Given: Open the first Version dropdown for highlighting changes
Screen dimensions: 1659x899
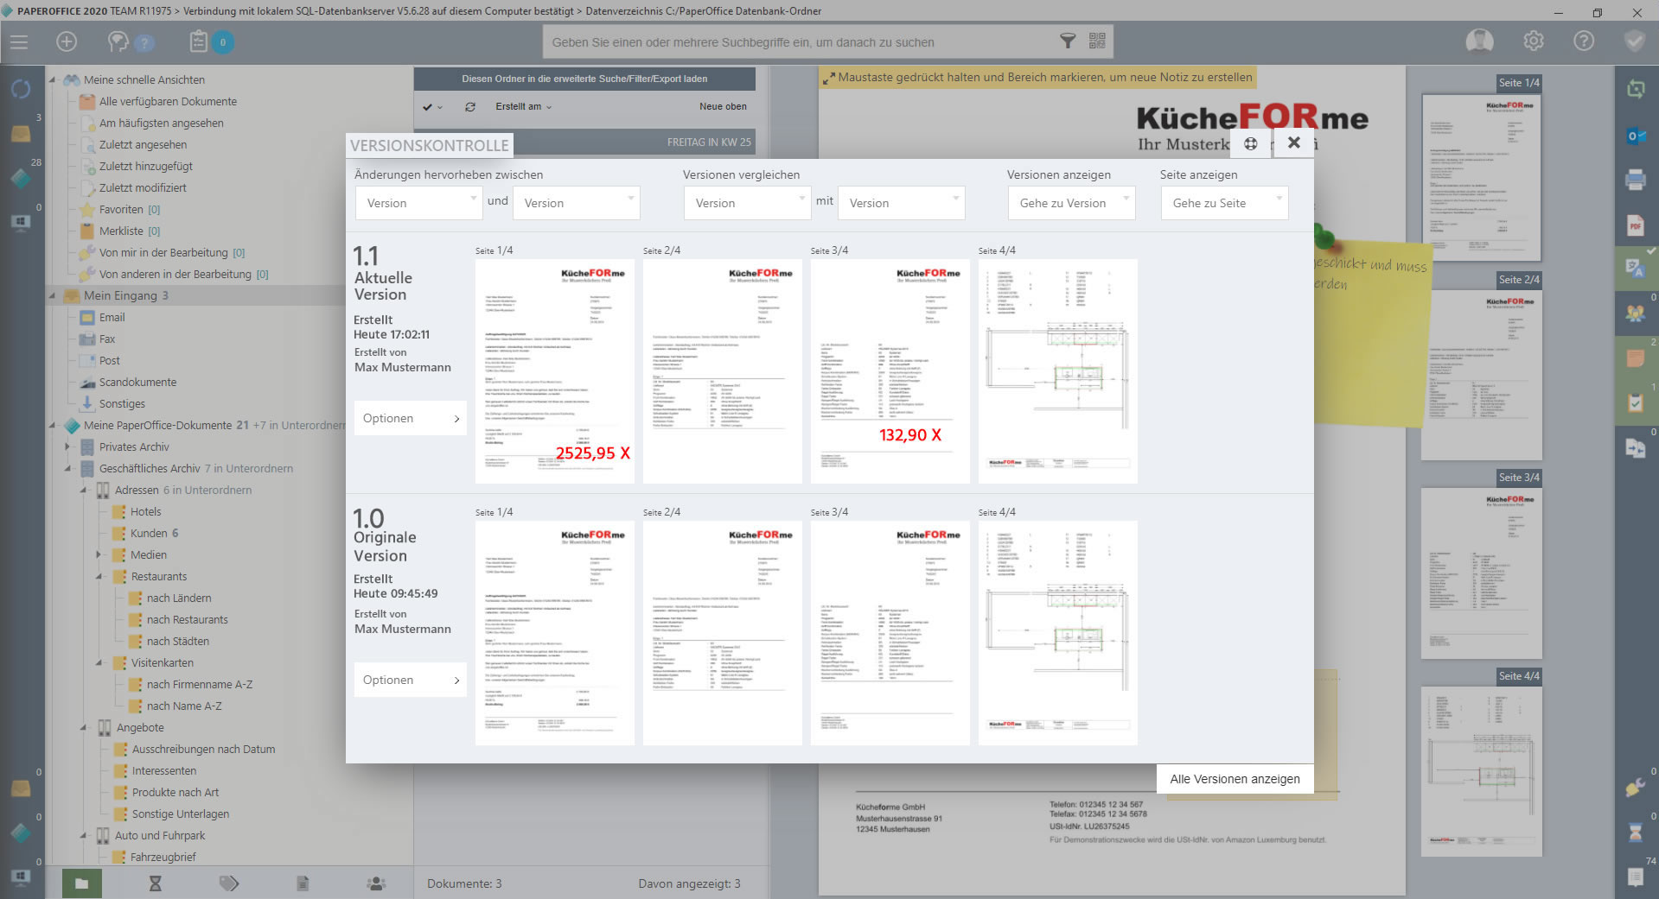Looking at the screenshot, I should tap(418, 203).
